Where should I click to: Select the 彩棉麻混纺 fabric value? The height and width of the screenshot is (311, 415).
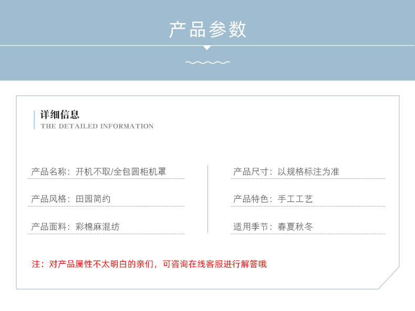tap(97, 227)
